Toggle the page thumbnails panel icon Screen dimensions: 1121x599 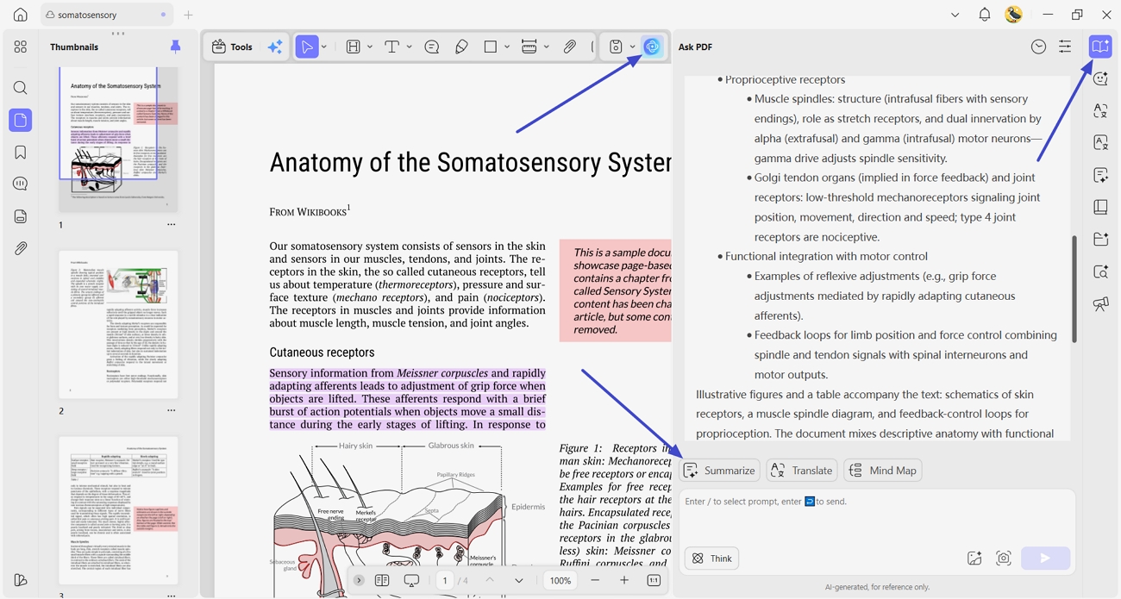tap(20, 120)
